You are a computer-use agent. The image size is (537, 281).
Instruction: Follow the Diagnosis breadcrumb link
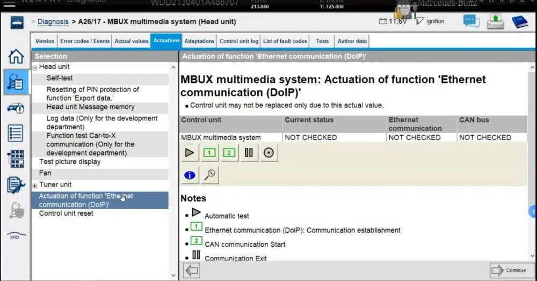53,21
